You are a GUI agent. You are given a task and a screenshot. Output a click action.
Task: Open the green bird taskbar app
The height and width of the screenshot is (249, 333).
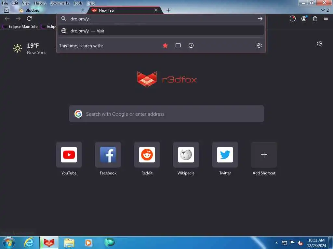109,242
